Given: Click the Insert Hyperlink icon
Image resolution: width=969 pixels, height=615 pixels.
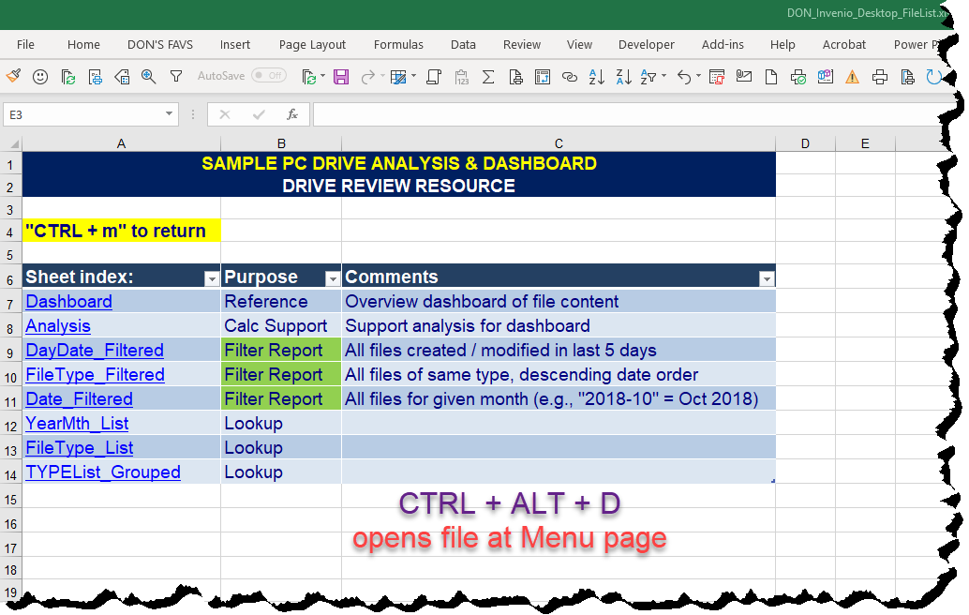Looking at the screenshot, I should 570,78.
